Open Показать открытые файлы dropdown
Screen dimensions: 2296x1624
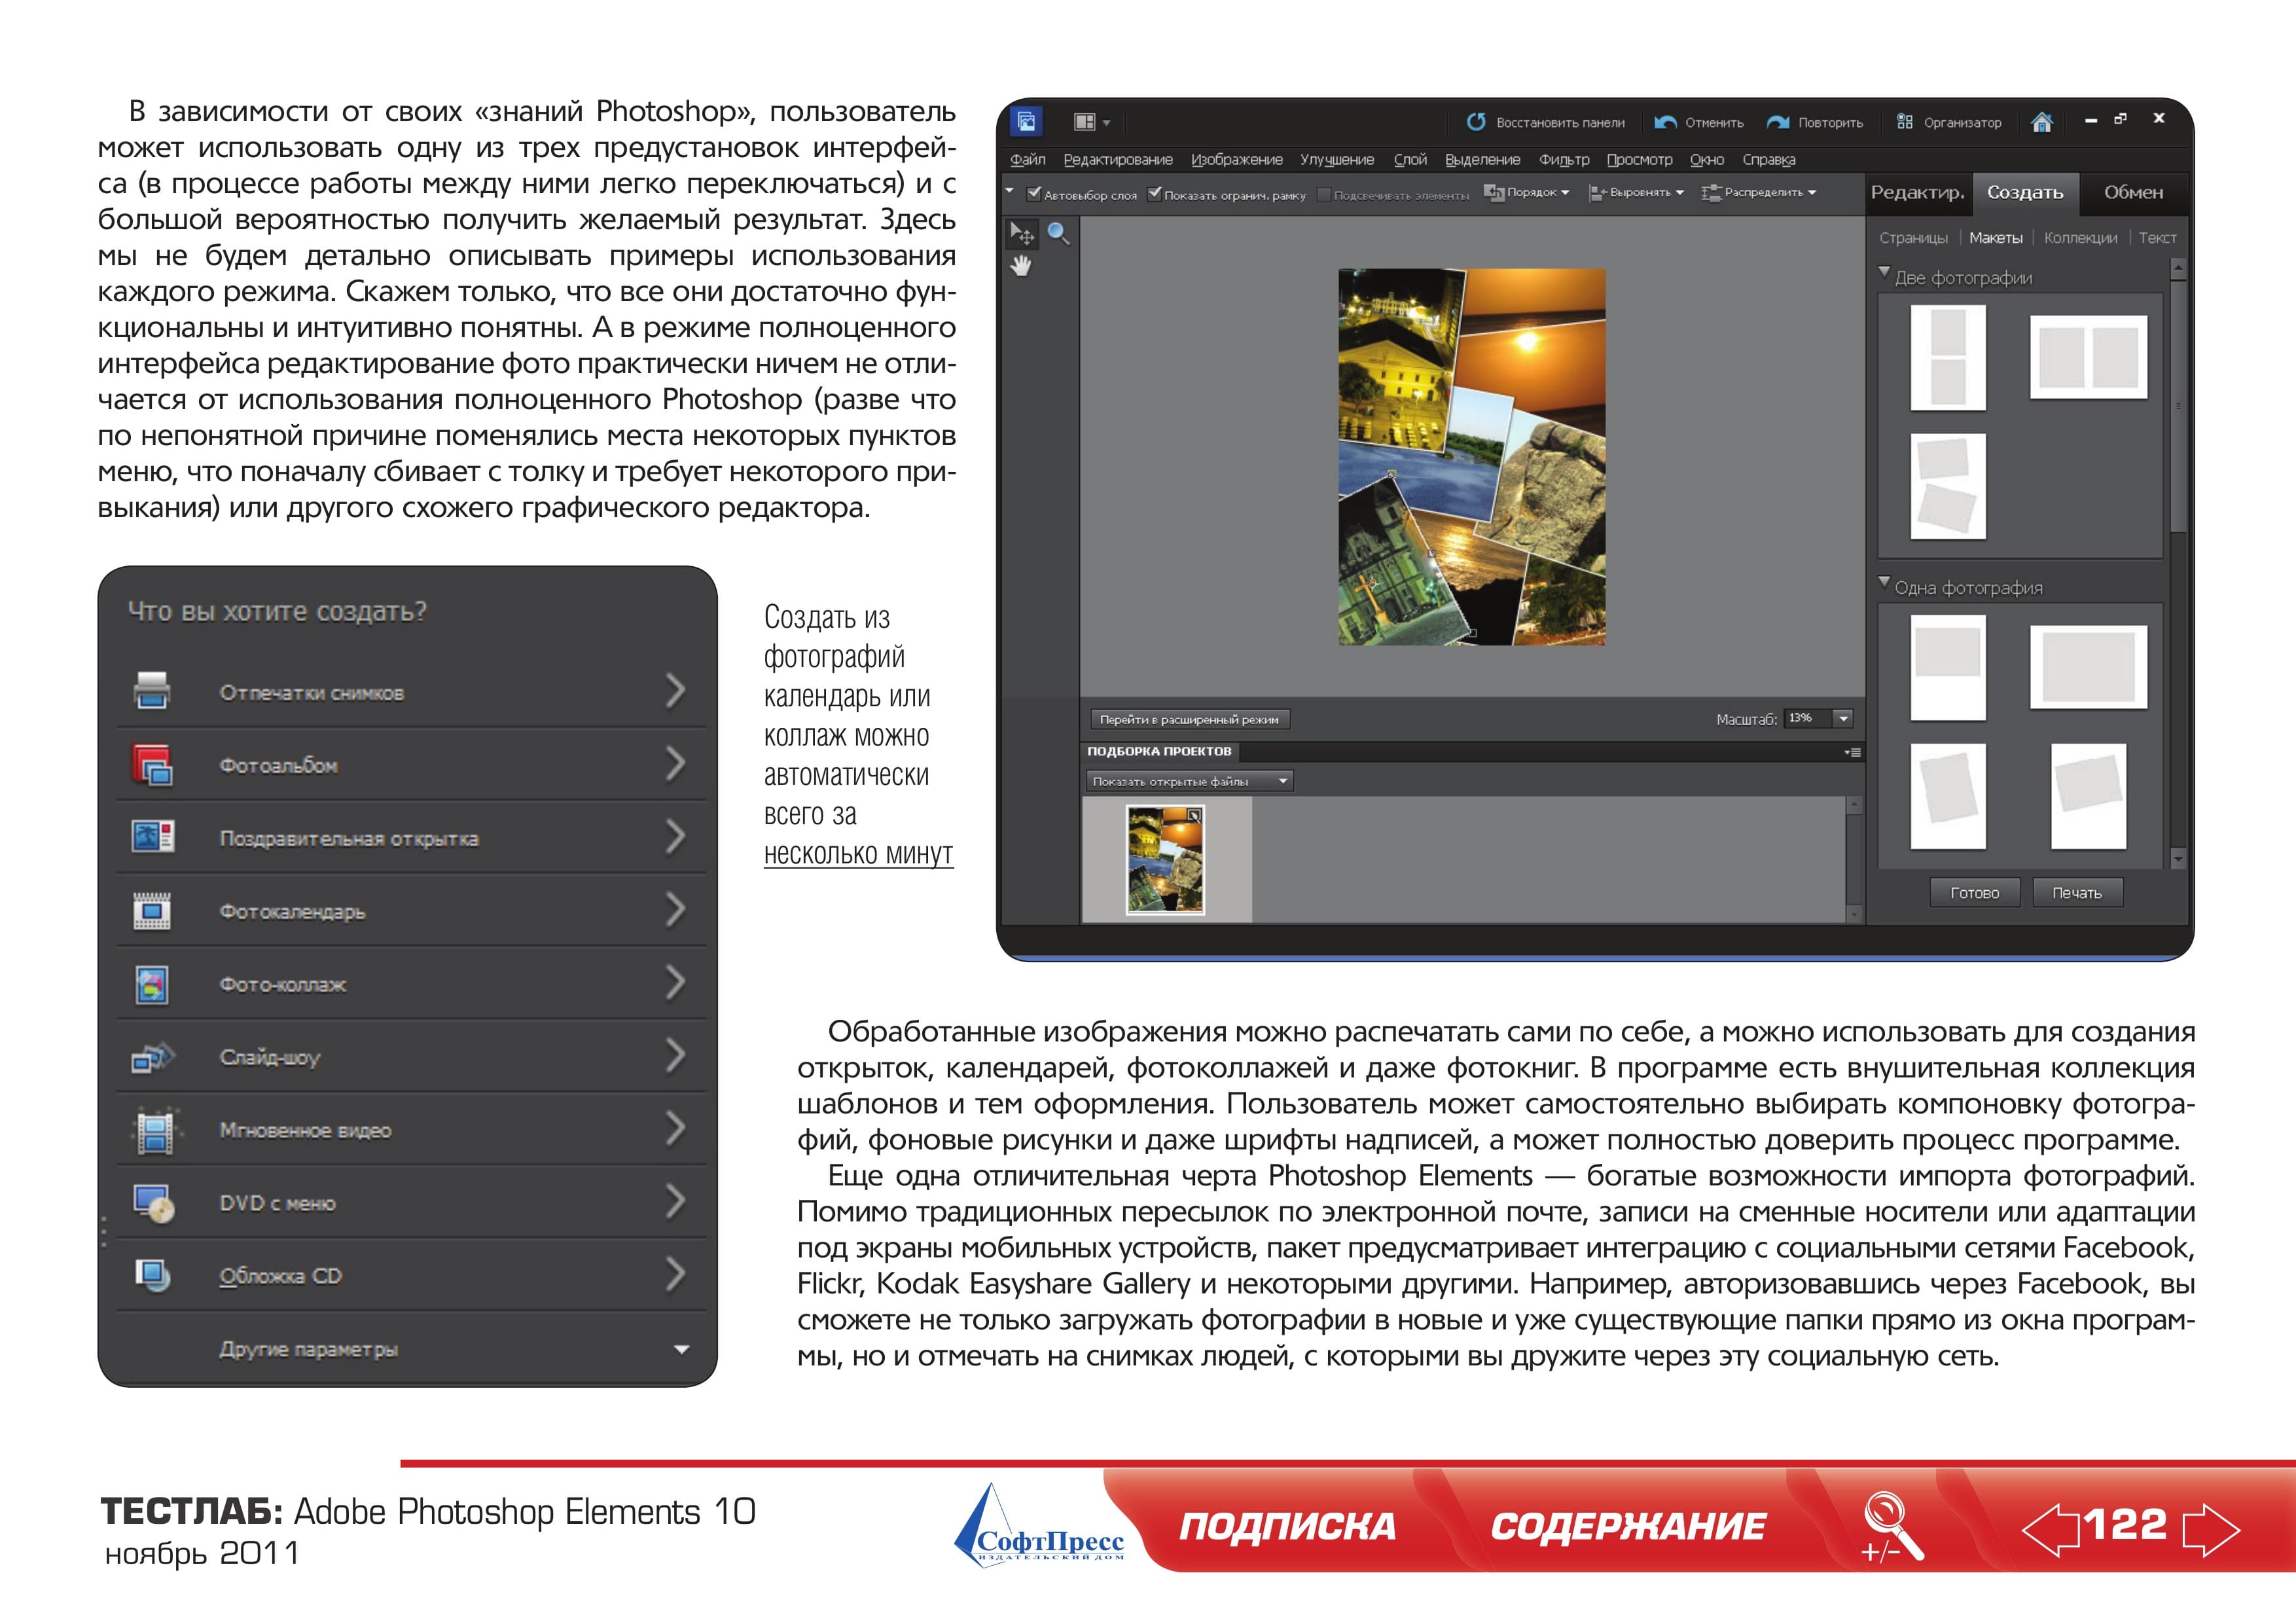[x=1189, y=781]
